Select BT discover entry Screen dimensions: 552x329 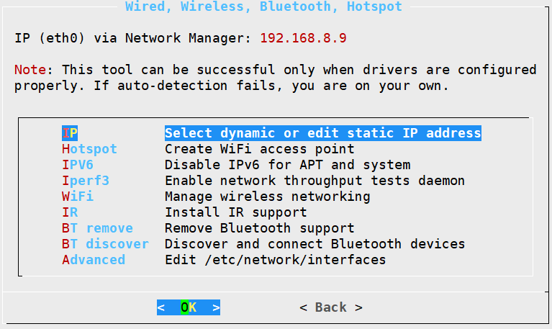(105, 244)
